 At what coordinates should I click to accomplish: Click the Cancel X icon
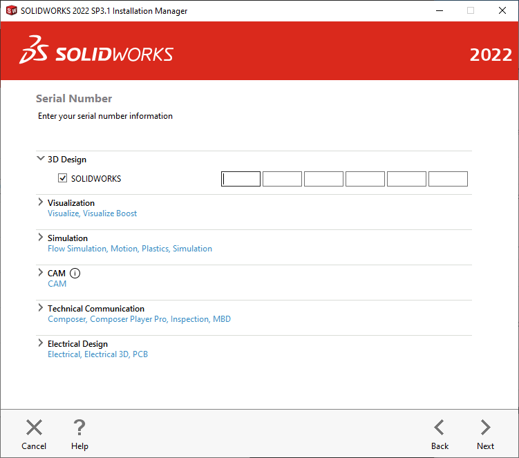(34, 427)
